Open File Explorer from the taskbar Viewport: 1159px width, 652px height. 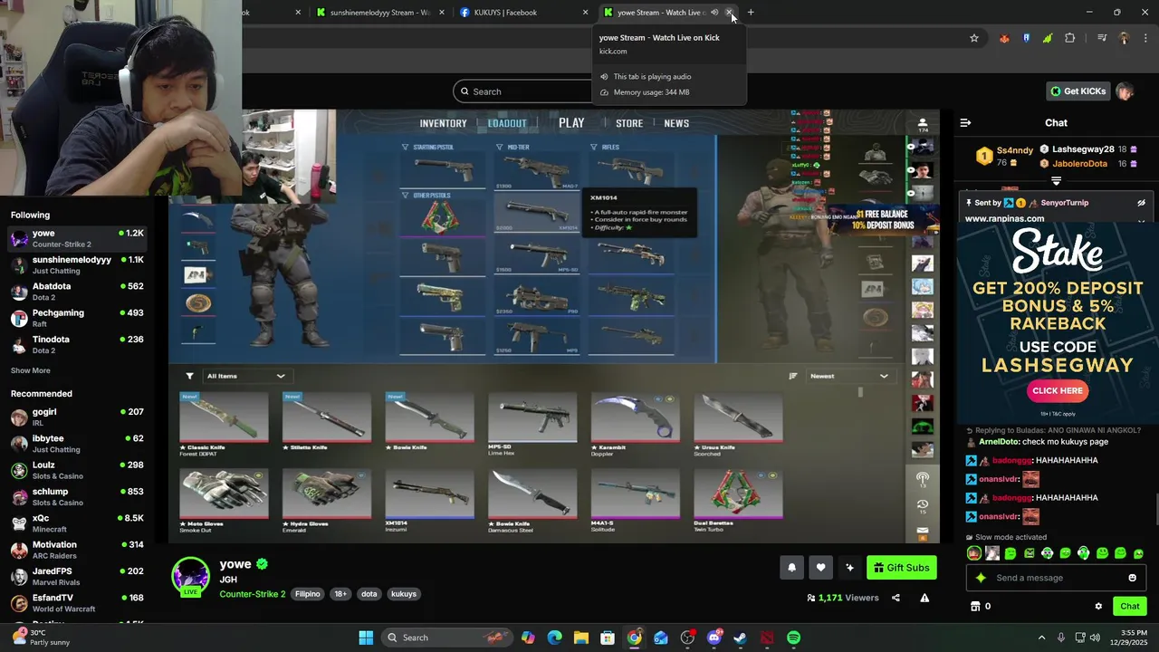click(x=580, y=638)
